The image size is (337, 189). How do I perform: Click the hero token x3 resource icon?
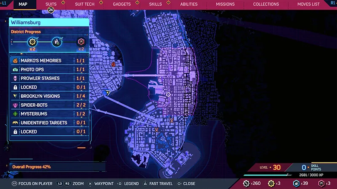tap(271, 184)
